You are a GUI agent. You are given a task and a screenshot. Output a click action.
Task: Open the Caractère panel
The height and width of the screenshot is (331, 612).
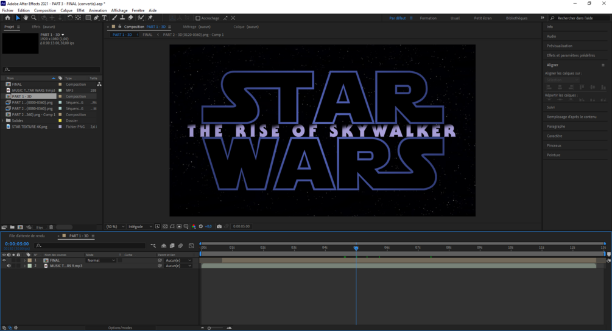click(554, 136)
